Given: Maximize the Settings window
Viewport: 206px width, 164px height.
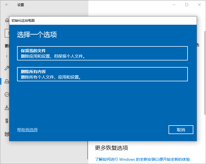Looking at the screenshot, I should 187,5.
